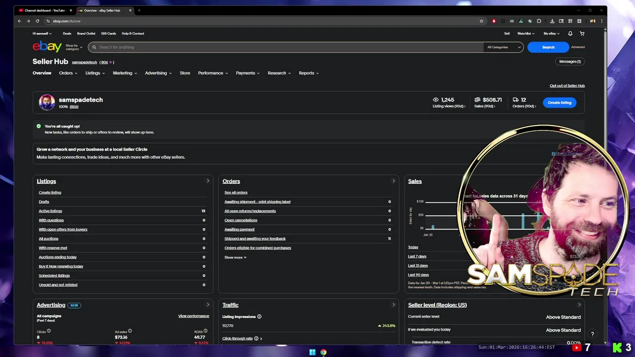The width and height of the screenshot is (635, 357).
Task: Focus the Search for anything field
Action: (286, 47)
